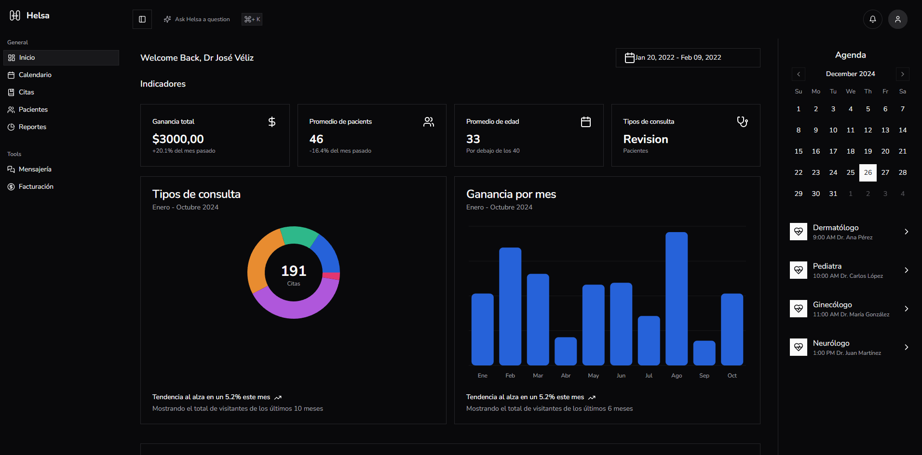Click users icon on Promedio de pacients card
This screenshot has height=455, width=922.
[429, 122]
